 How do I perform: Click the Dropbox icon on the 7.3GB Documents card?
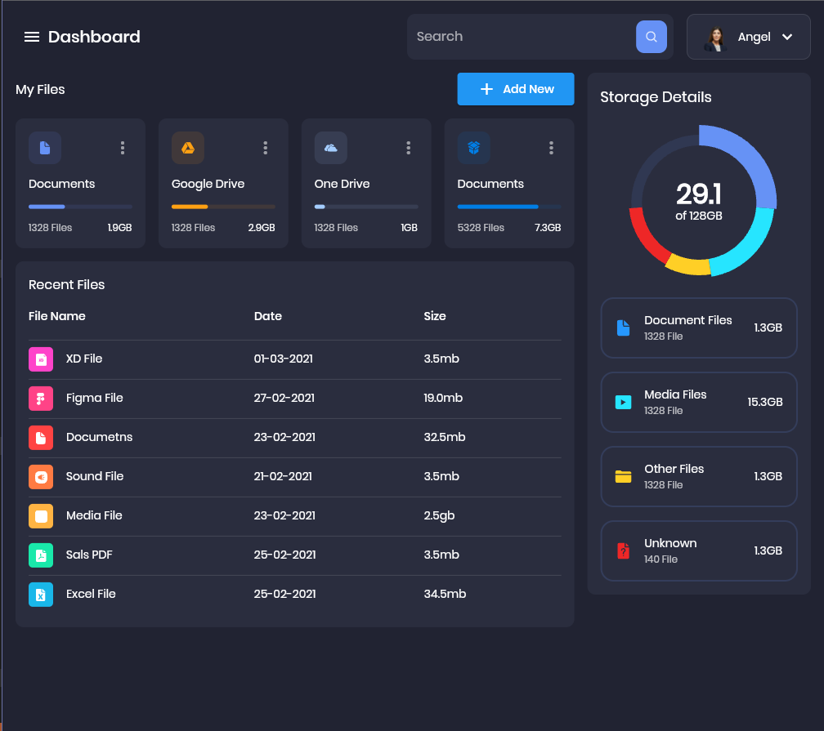point(473,148)
